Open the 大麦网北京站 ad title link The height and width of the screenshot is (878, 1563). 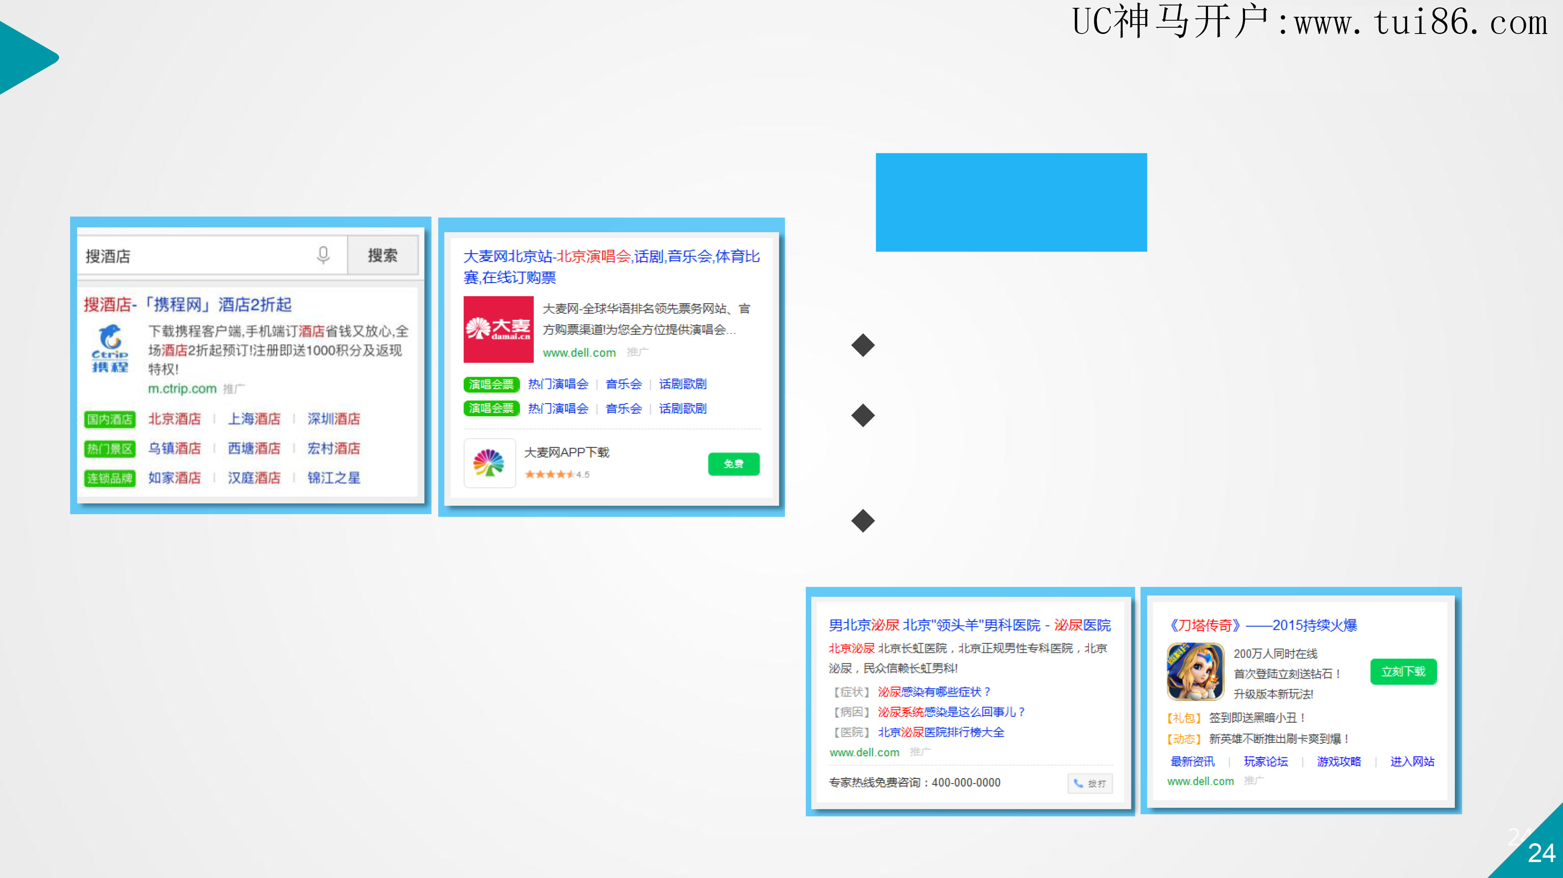(612, 267)
